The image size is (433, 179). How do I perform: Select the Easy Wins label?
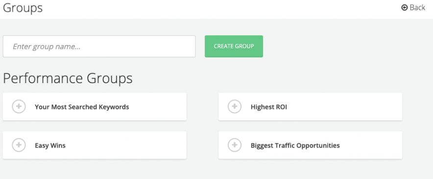tap(50, 145)
